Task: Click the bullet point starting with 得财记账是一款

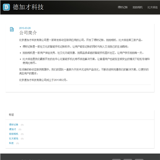Action: (76, 47)
